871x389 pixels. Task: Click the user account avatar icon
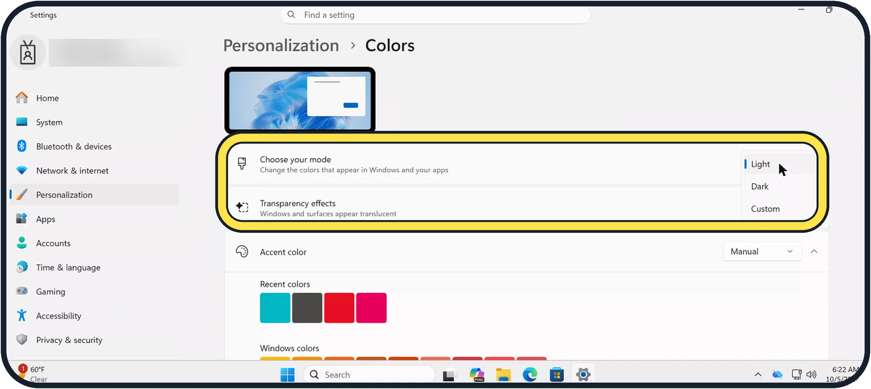tap(28, 53)
